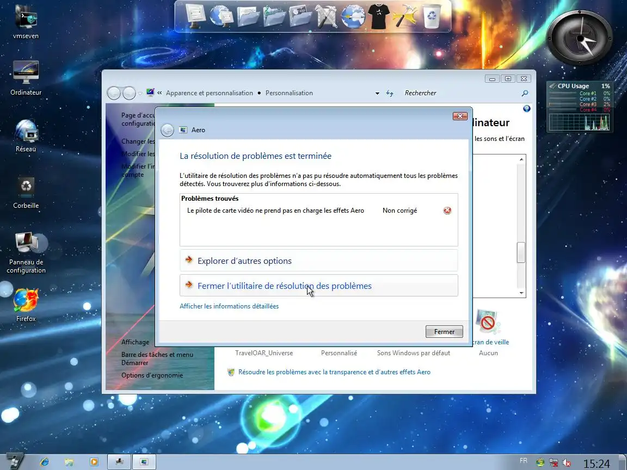This screenshot has width=627, height=470.
Task: Click the red error icon beside Non corrigé
Action: 447,211
